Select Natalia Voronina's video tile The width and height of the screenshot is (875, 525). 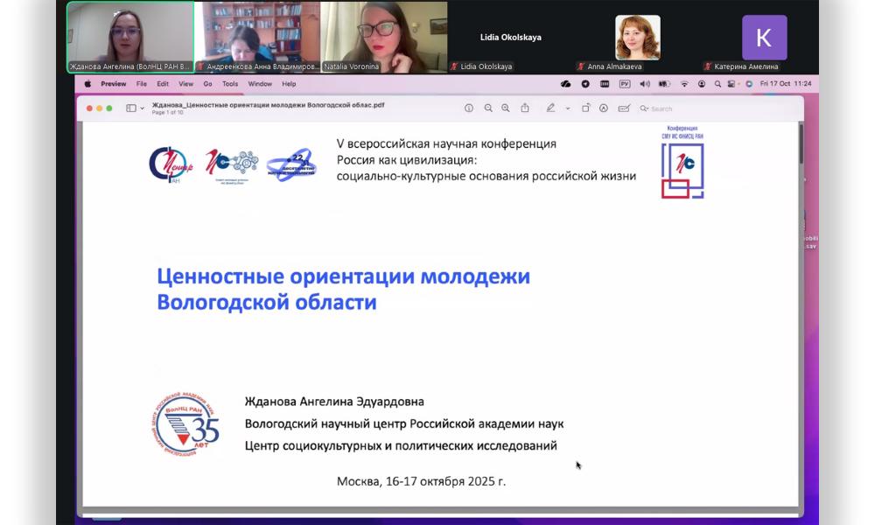pyautogui.click(x=383, y=37)
